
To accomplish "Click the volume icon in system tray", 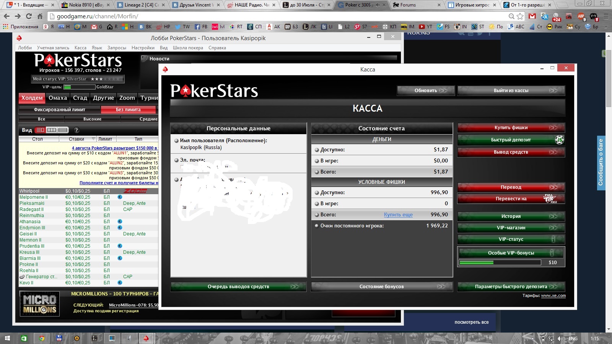I will click(560, 339).
